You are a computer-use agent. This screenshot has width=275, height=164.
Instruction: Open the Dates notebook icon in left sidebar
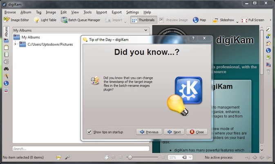(x=6, y=55)
